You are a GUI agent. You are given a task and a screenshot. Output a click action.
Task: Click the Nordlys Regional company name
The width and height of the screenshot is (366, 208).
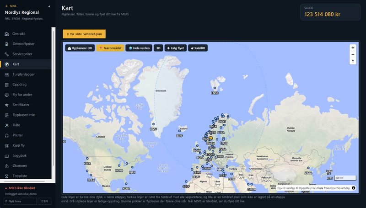click(22, 12)
